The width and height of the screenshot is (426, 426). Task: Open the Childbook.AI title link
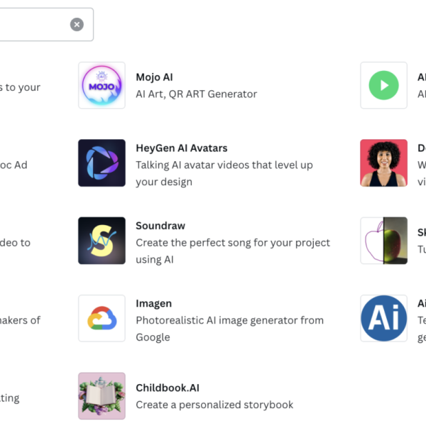[x=168, y=388]
